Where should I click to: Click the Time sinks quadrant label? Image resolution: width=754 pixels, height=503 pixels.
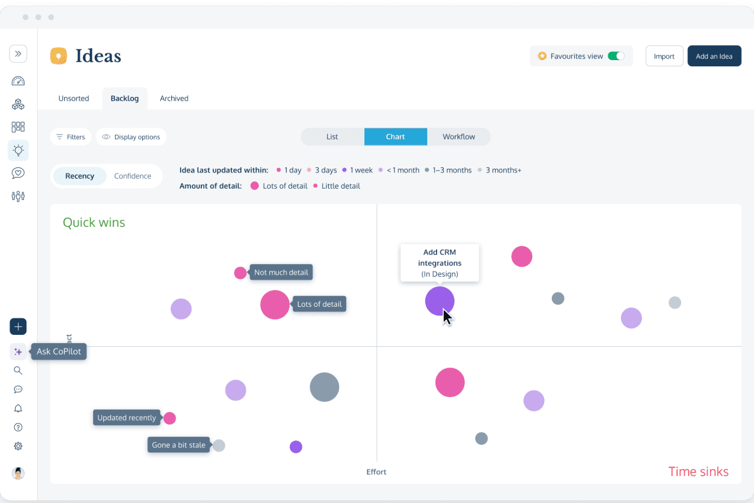698,472
